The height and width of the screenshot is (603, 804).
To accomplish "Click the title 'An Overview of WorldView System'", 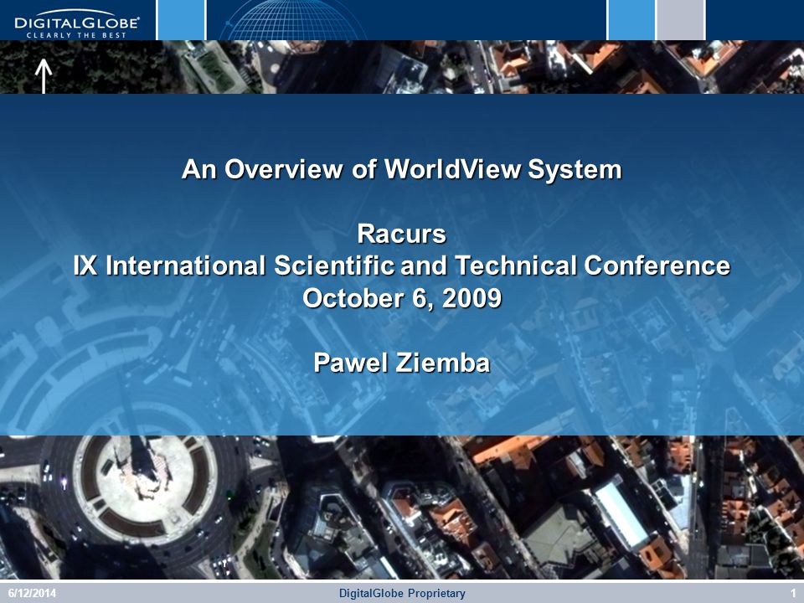I will [x=402, y=168].
